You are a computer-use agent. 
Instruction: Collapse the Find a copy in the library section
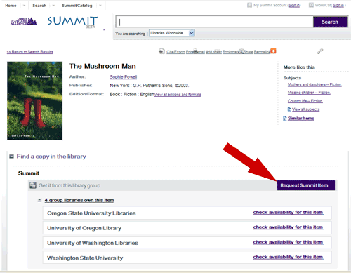11,157
